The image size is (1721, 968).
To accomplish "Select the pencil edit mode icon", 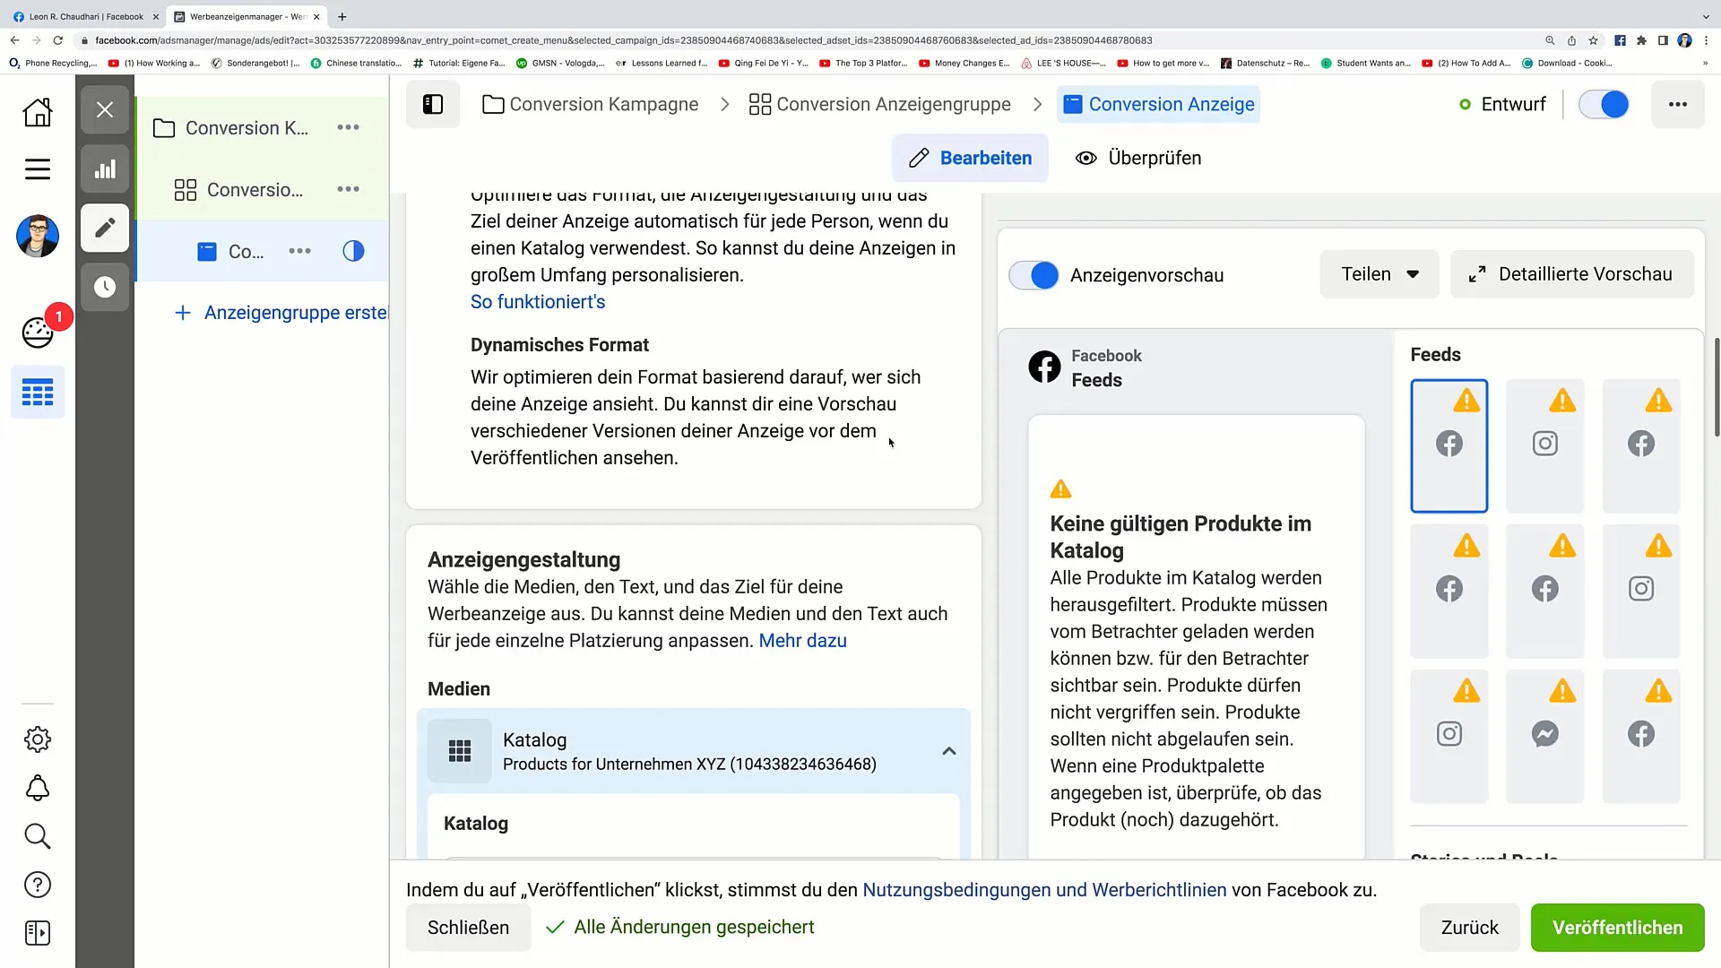I will pos(105,228).
